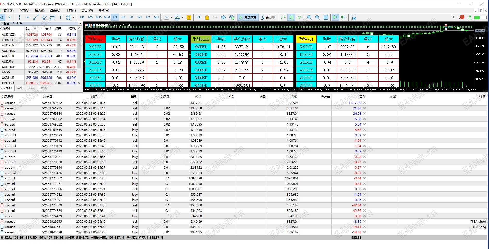This screenshot has height=249, width=489.
Task: Switch to the 详细 tab in Market Watch
Action: click(20, 88)
